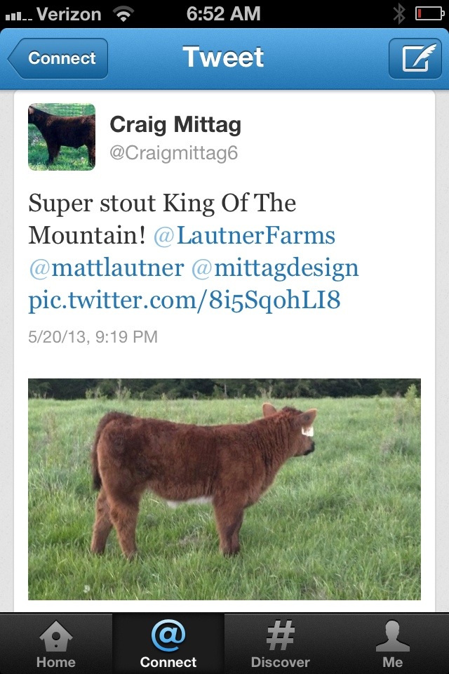Tap the @Craigmittag6 username handle

(x=174, y=153)
